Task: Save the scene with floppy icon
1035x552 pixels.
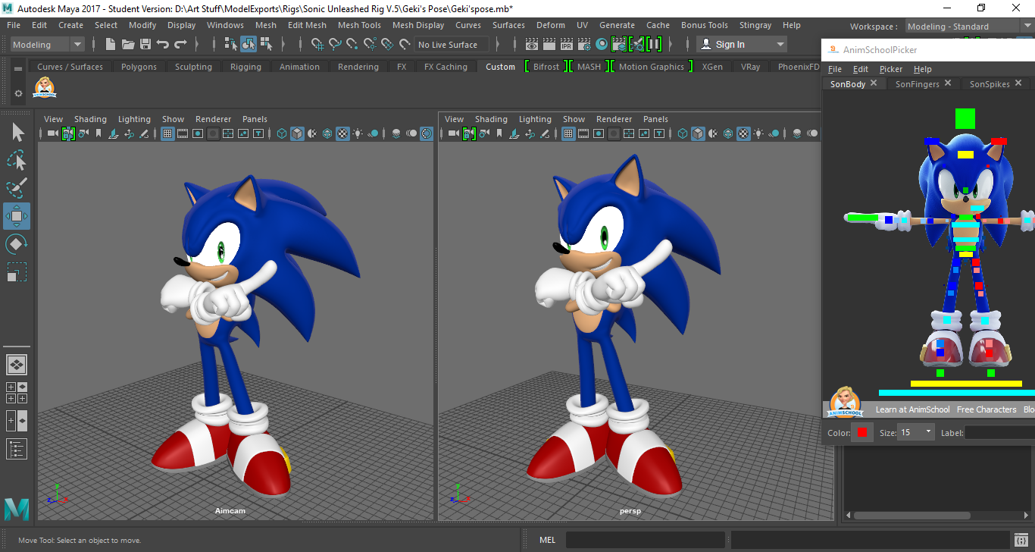Action: [x=145, y=45]
